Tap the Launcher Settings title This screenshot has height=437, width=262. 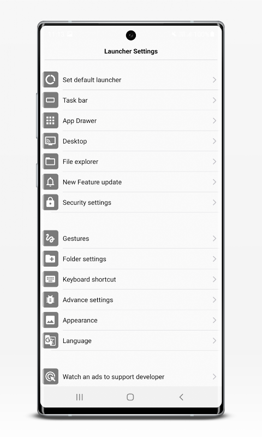131,51
